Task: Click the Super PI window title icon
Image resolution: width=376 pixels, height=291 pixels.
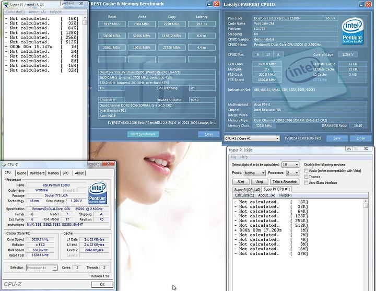Action: (x=6, y=5)
